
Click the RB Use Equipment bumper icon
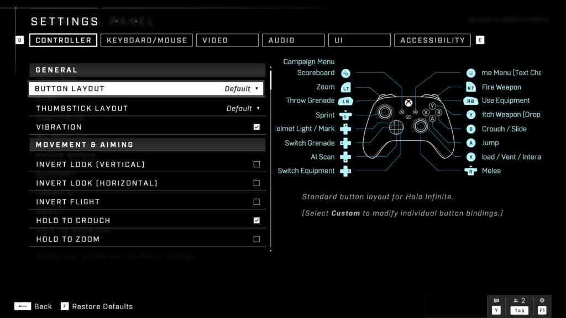471,101
